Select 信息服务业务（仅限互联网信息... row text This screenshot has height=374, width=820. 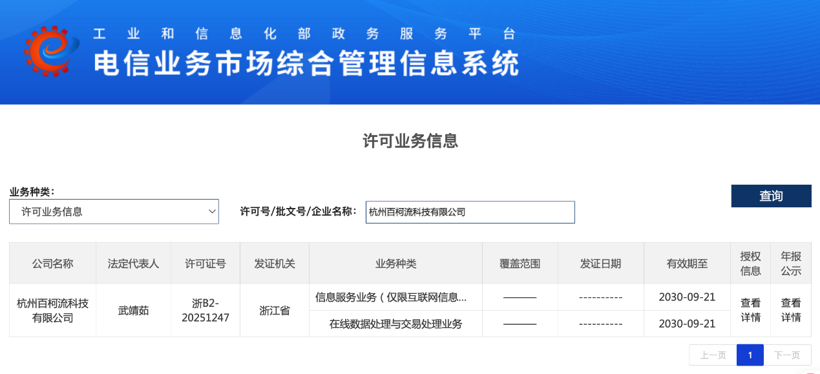[391, 297]
